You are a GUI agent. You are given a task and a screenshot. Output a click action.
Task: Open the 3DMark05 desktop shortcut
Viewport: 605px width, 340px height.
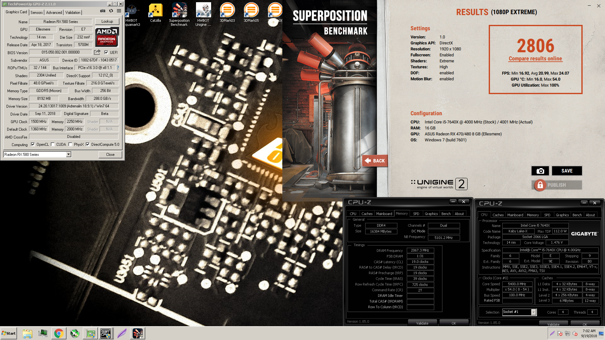coord(251,13)
